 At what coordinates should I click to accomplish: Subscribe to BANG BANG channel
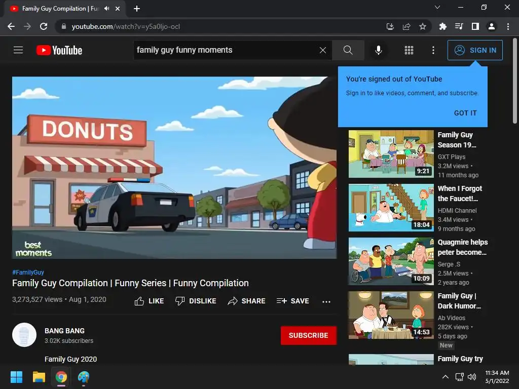click(x=309, y=335)
